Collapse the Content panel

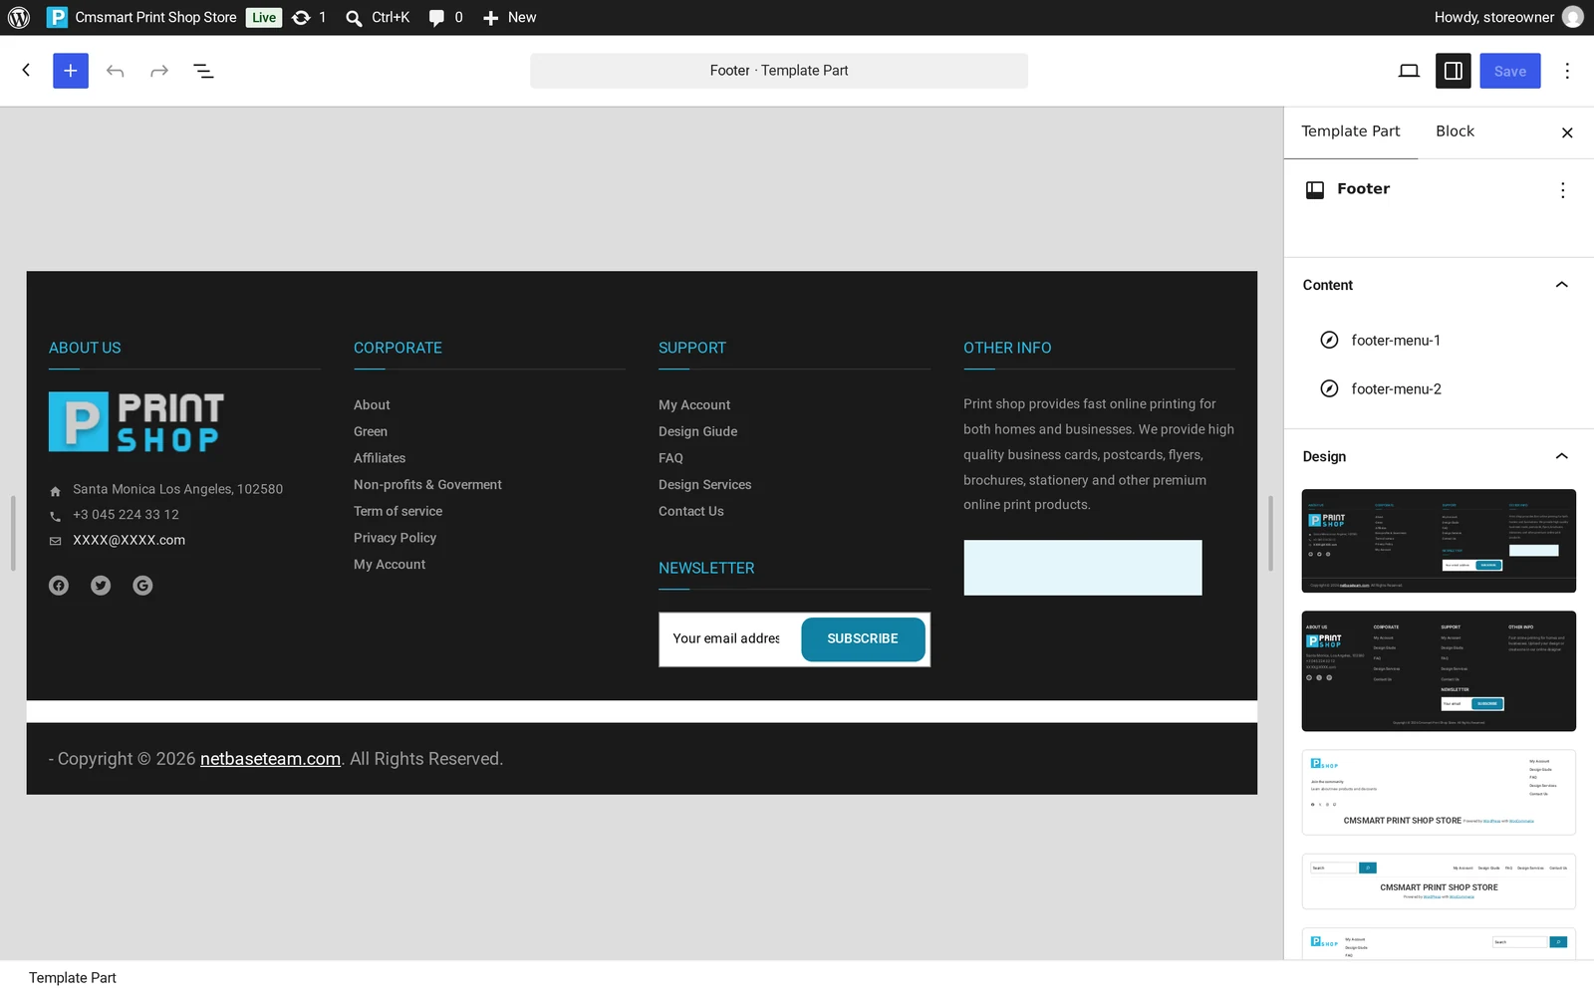click(1561, 285)
